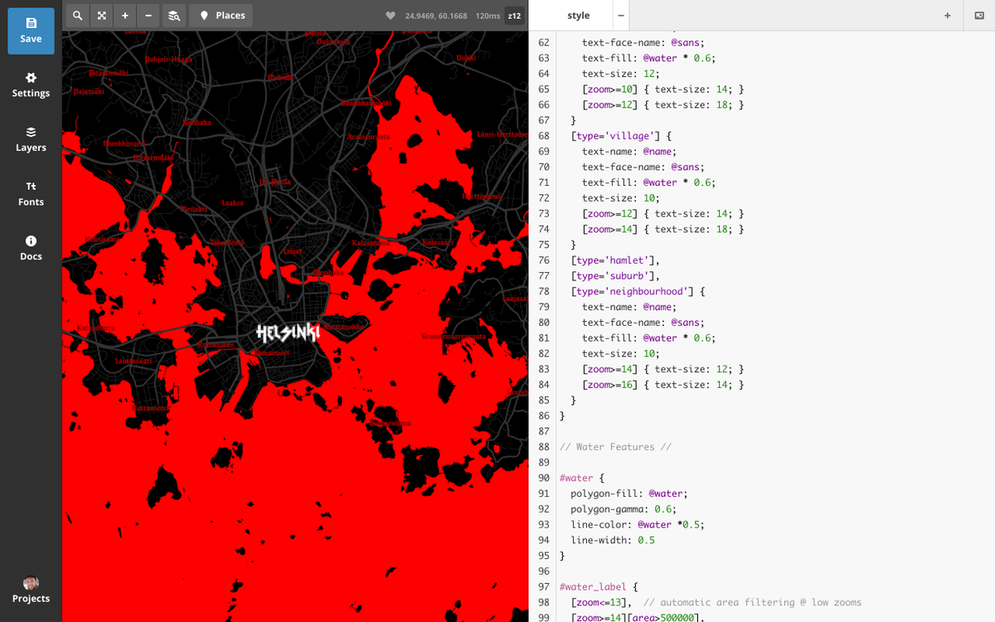The height and width of the screenshot is (622, 995).
Task: Open Projects with user avatar
Action: (31, 590)
